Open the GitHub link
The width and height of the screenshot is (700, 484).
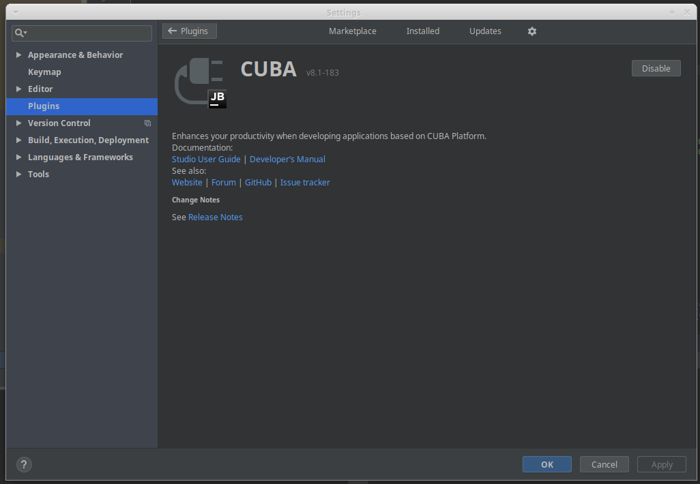[x=258, y=183]
